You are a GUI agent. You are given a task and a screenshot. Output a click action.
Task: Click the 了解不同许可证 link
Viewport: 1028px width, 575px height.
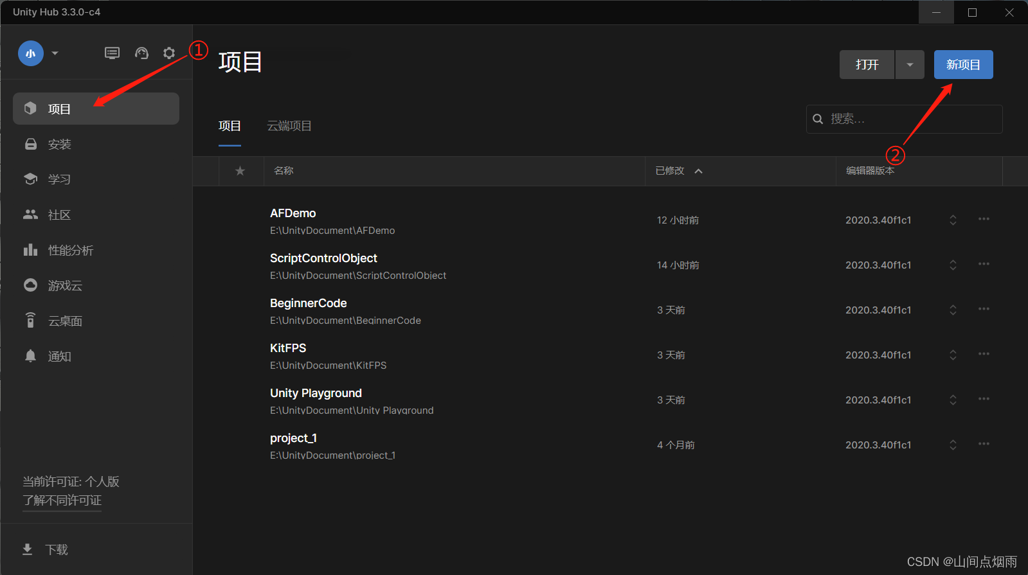click(62, 500)
